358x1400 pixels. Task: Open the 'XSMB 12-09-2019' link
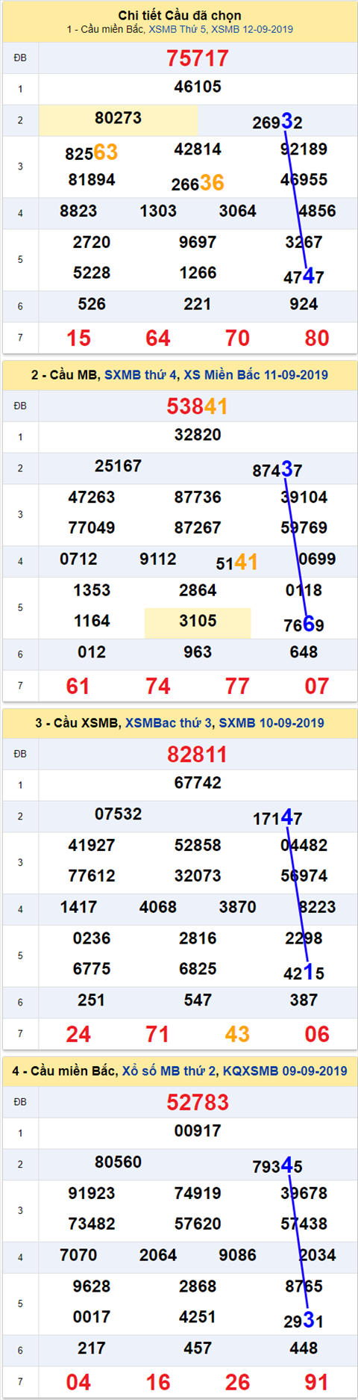pyautogui.click(x=252, y=30)
